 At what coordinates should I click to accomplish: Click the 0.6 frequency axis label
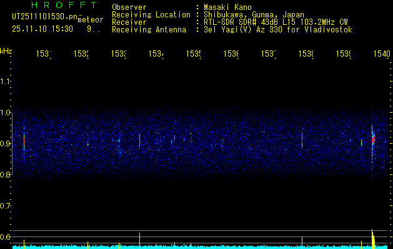[x=5, y=237]
